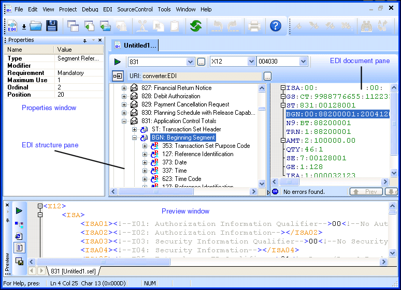Run conversion with the green play button beside 831
Image resolution: width=401 pixels, height=290 pixels.
[x=118, y=62]
